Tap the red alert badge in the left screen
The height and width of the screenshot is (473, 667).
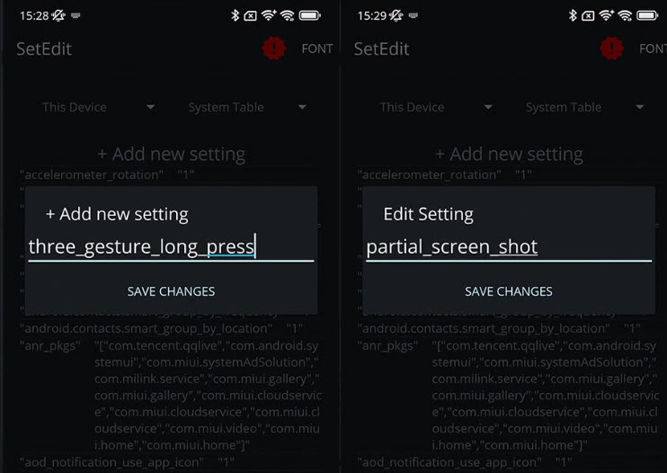[x=274, y=48]
